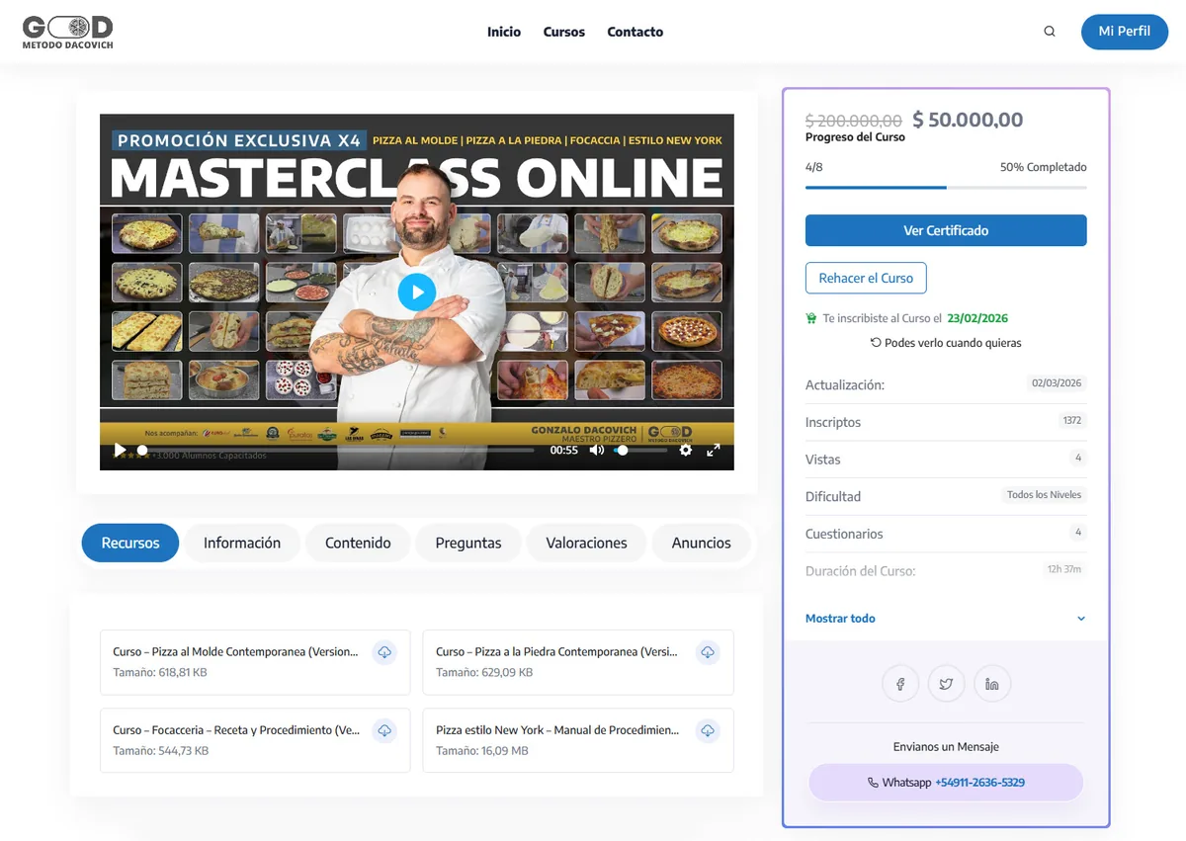Click the Inscriptos count 1372
This screenshot has width=1186, height=841.
pos(1072,421)
